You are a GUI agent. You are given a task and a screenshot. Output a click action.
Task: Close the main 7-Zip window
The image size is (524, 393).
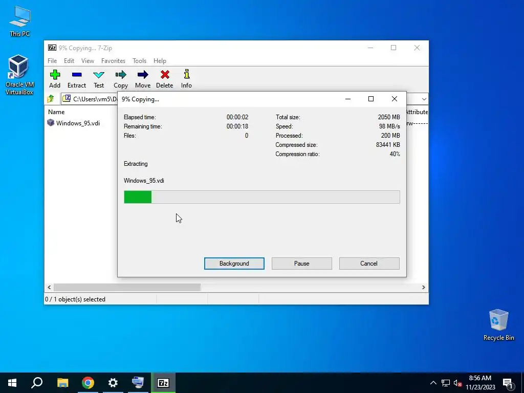tap(417, 48)
